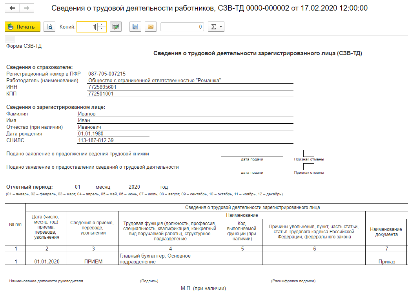Select the surname cell Иванов
This screenshot has width=408, height=292.
pos(185,114)
